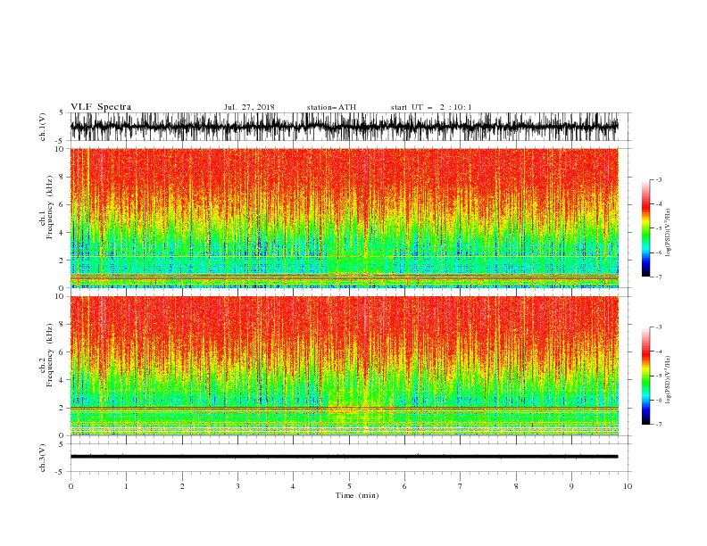Image resolution: width=707 pixels, height=546 pixels.
Task: Click the ch.2 "Frequency (kHz)" axis label
Action: tap(50, 354)
